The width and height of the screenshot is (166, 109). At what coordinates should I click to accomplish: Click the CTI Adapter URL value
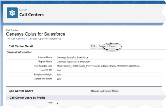pyautogui.click(x=98, y=66)
